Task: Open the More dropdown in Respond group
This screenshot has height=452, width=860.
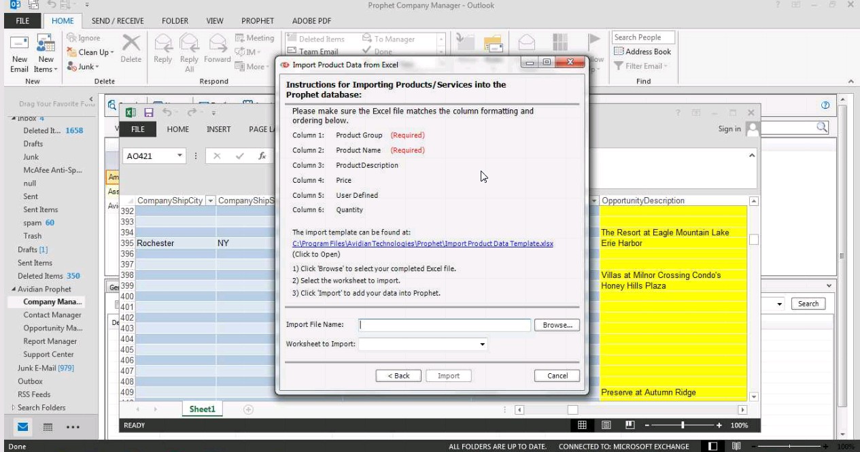Action: click(252, 67)
